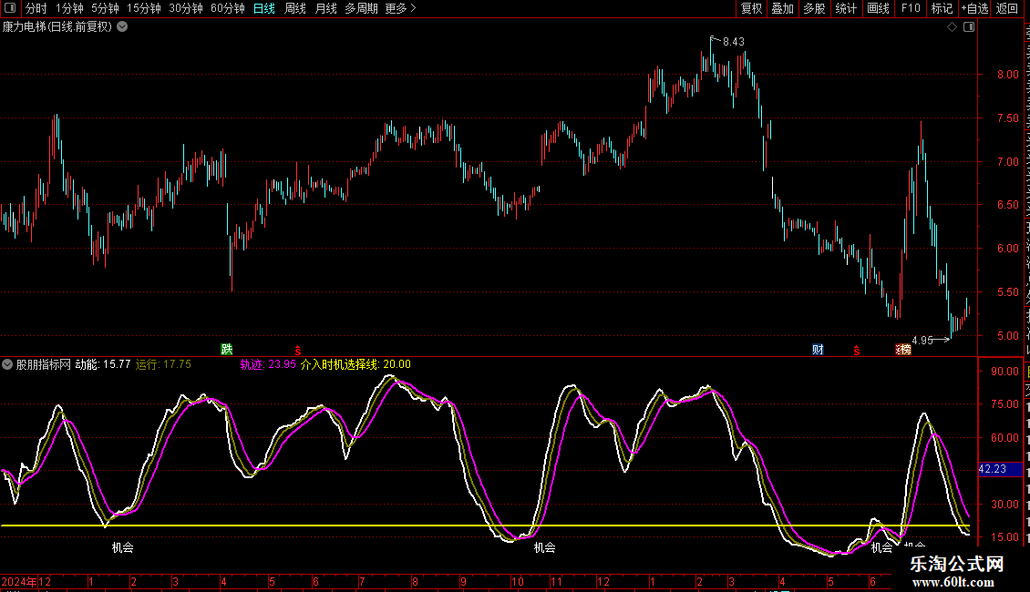Click the diamond icon at chart top-right
The image size is (1030, 592).
click(x=952, y=27)
